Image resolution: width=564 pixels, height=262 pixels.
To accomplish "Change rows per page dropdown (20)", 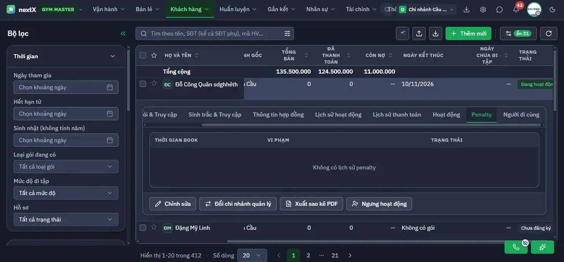I will click(x=252, y=255).
